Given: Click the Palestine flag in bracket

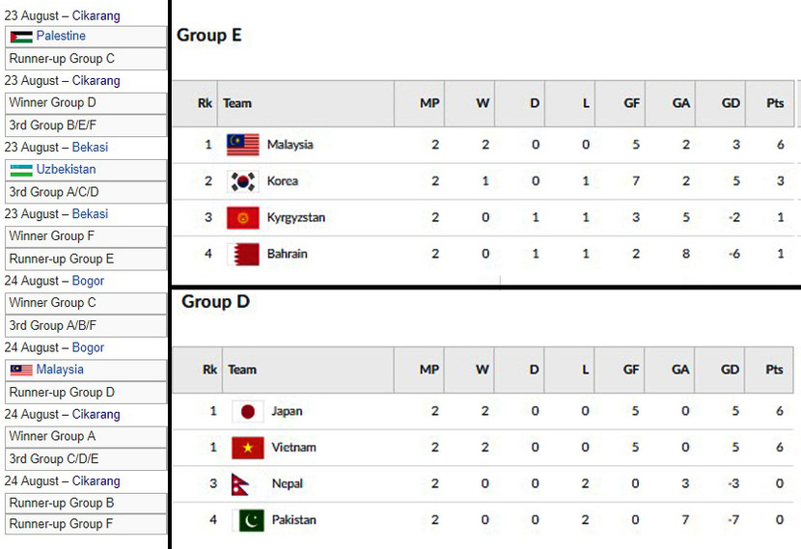Looking at the screenshot, I should [x=21, y=37].
